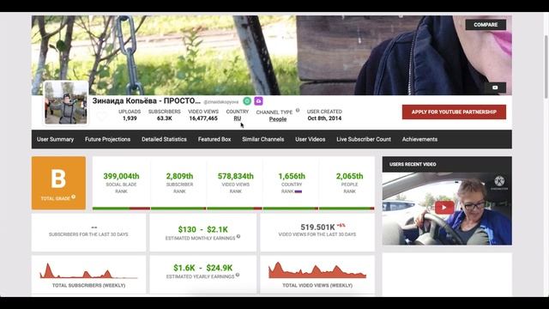Image resolution: width=549 pixels, height=309 pixels.
Task: Click the Channel Type info icon
Action: [298, 111]
